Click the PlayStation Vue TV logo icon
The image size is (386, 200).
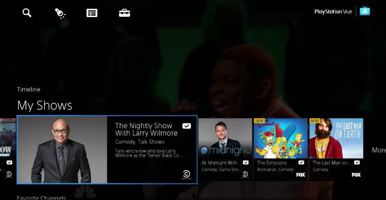[x=365, y=11]
